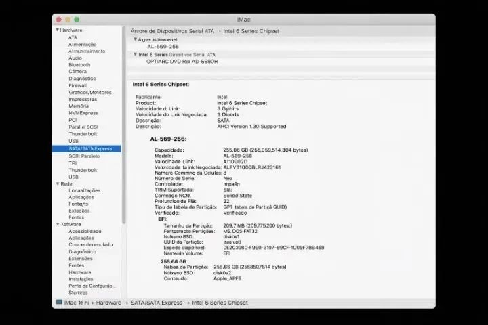Select Extesões under Rede
This screenshot has height=325, width=488.
(79, 211)
